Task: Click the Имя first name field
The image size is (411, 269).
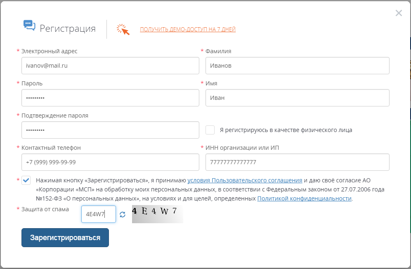Action: tap(297, 98)
